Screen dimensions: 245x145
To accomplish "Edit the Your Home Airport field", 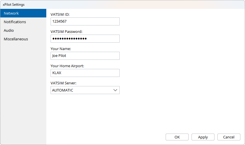I will pos(85,73).
